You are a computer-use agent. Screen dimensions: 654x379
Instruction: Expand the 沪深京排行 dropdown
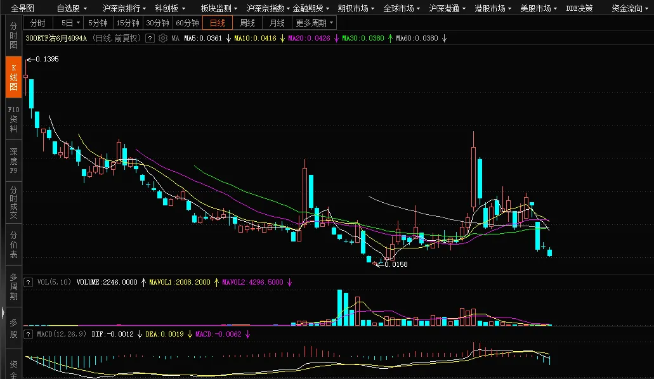coord(124,8)
